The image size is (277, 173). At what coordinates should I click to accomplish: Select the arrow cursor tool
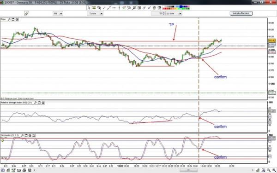coord(89,8)
